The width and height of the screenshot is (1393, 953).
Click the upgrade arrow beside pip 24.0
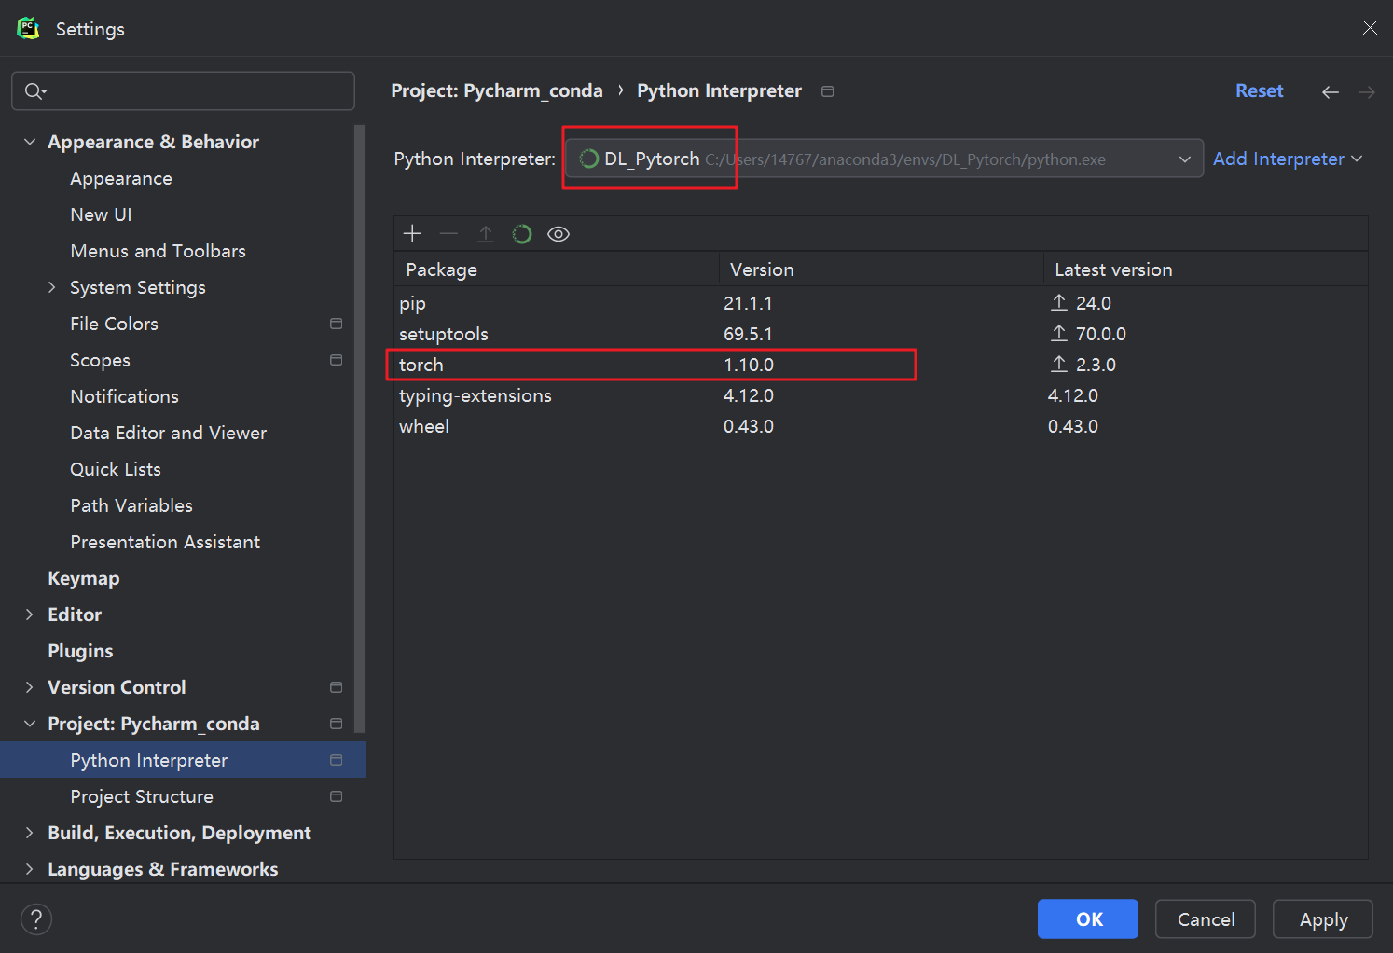pyautogui.click(x=1059, y=302)
